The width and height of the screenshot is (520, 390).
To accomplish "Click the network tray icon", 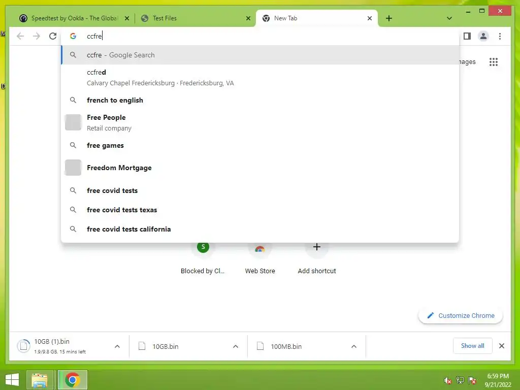I will tap(460, 380).
